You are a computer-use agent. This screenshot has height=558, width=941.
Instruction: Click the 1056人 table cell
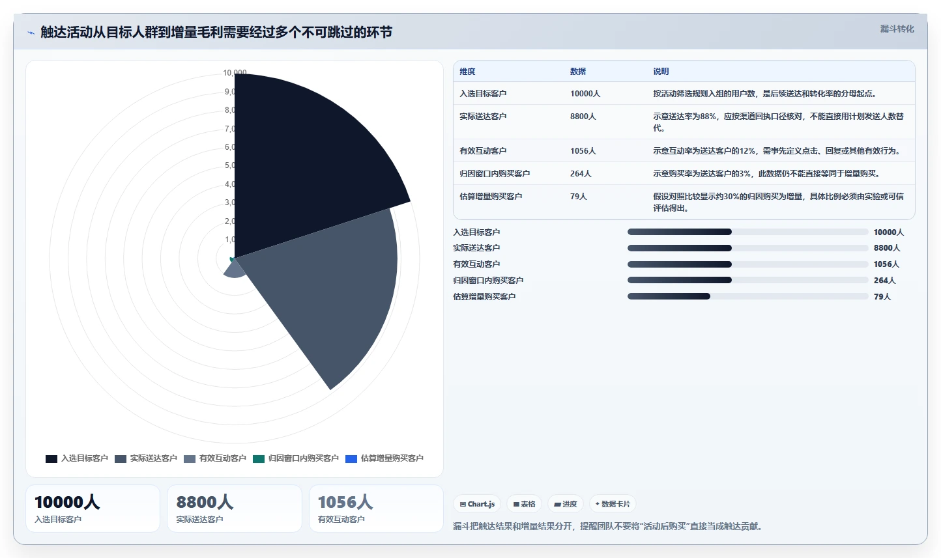583,151
